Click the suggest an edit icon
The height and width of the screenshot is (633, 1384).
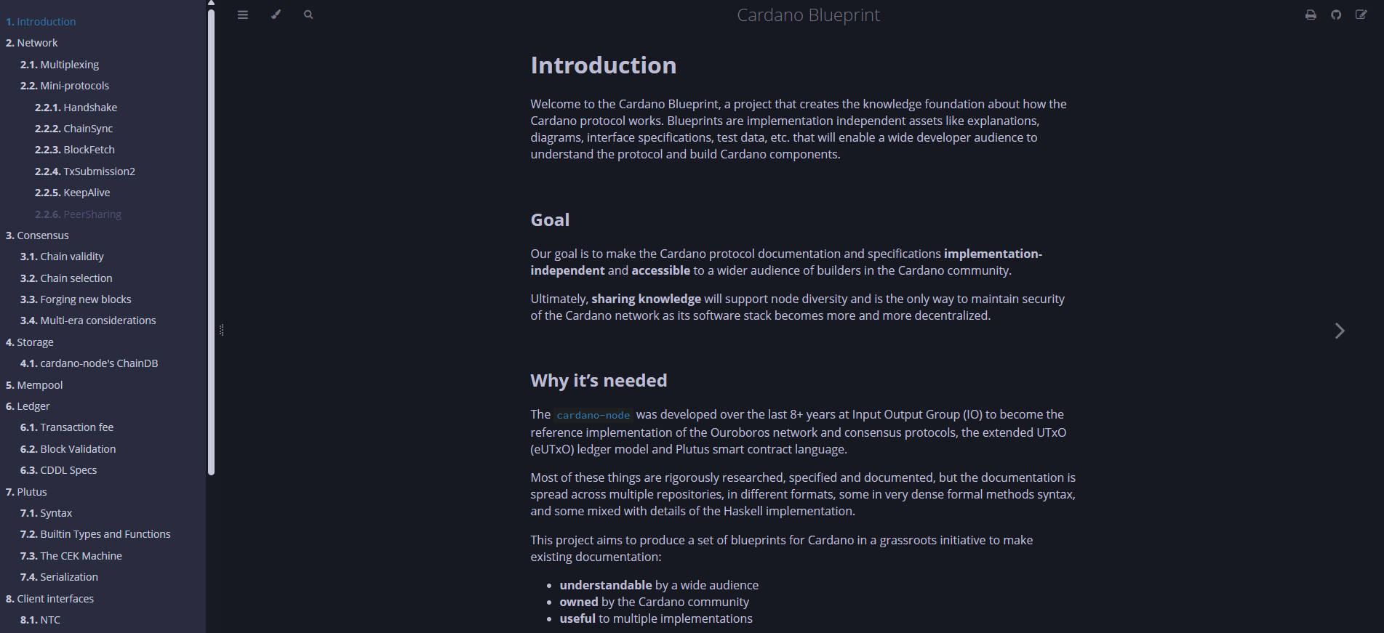tap(1361, 15)
